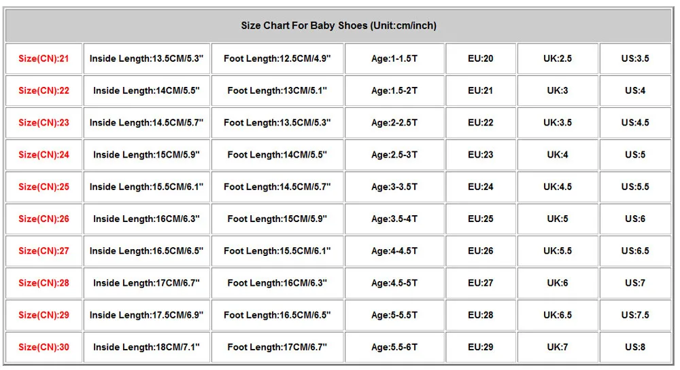Click the Age:1-1.5T cell
Image resolution: width=680 pixels, height=370 pixels.
click(x=394, y=58)
